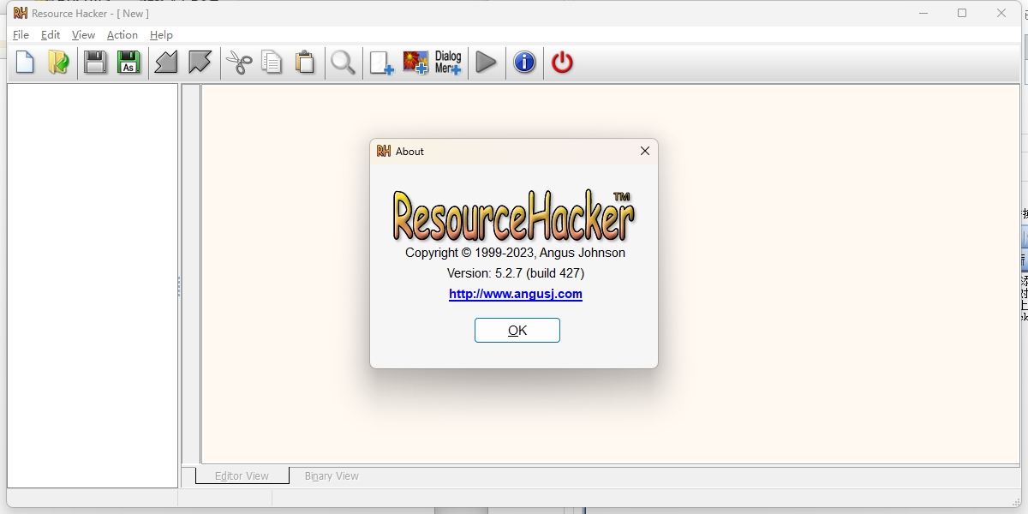The height and width of the screenshot is (514, 1028).
Task: Click OK in the About dialog
Action: tap(517, 331)
